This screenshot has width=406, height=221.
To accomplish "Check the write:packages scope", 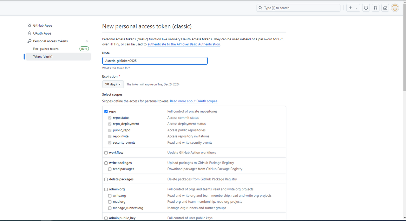I will tap(106, 163).
